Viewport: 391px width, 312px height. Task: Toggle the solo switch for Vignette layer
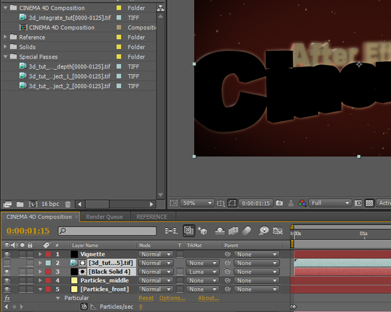click(22, 254)
